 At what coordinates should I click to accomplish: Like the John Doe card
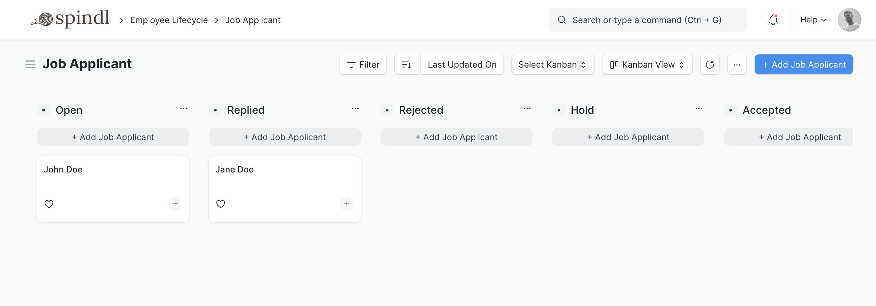coord(49,204)
